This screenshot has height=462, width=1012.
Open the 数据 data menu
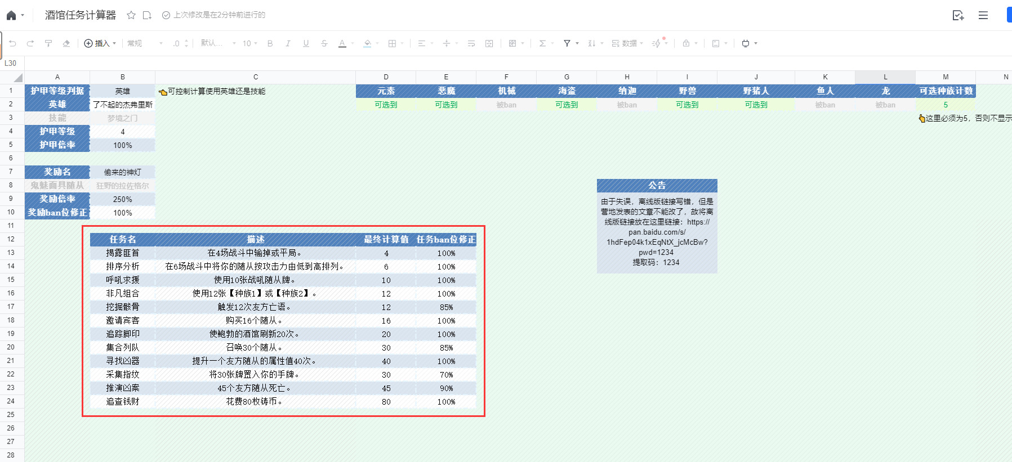click(x=627, y=43)
